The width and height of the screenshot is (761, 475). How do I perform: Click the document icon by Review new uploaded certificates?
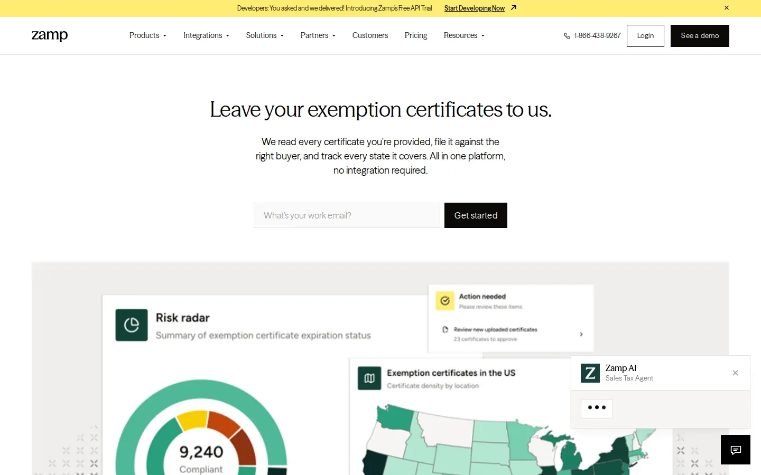[446, 329]
